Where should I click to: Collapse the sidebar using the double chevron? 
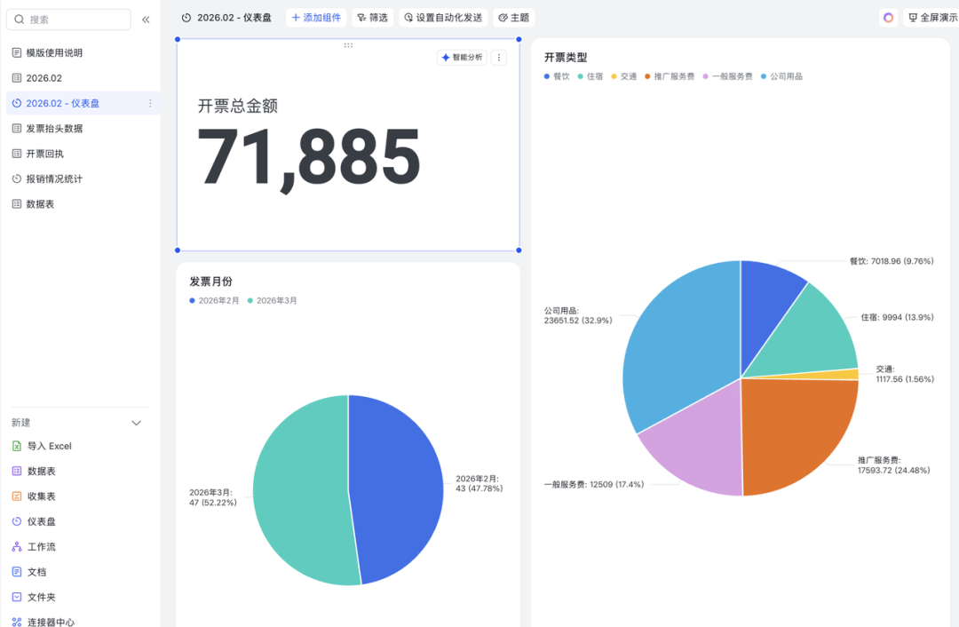click(146, 19)
